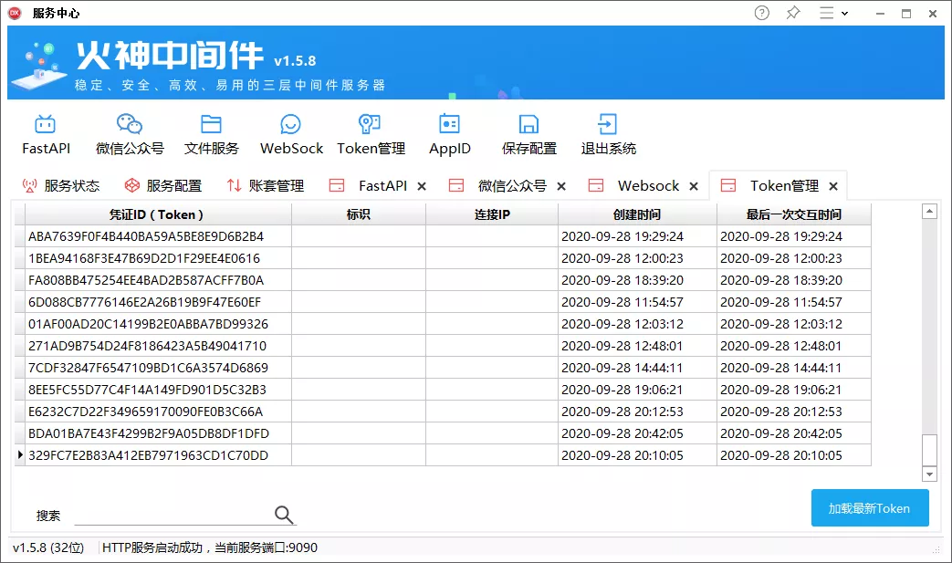The height and width of the screenshot is (563, 952).
Task: Click the pin window icon
Action: coord(793,13)
